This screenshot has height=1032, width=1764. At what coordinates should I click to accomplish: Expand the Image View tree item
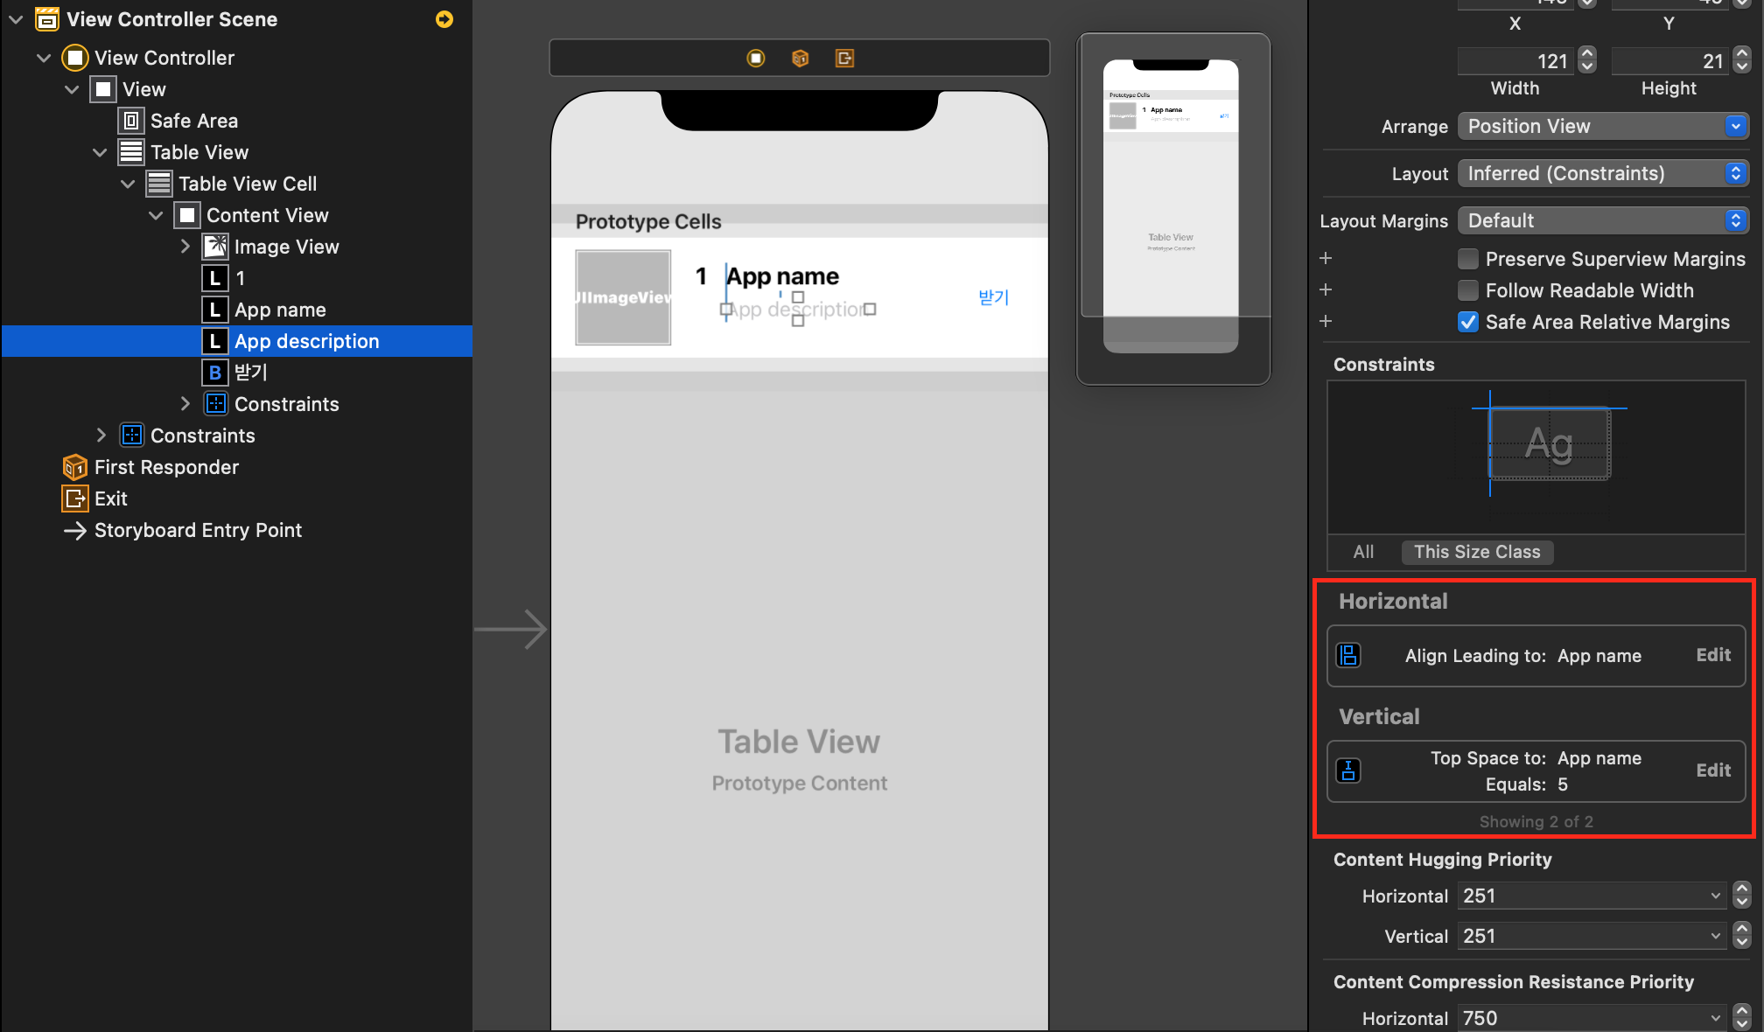(x=185, y=247)
